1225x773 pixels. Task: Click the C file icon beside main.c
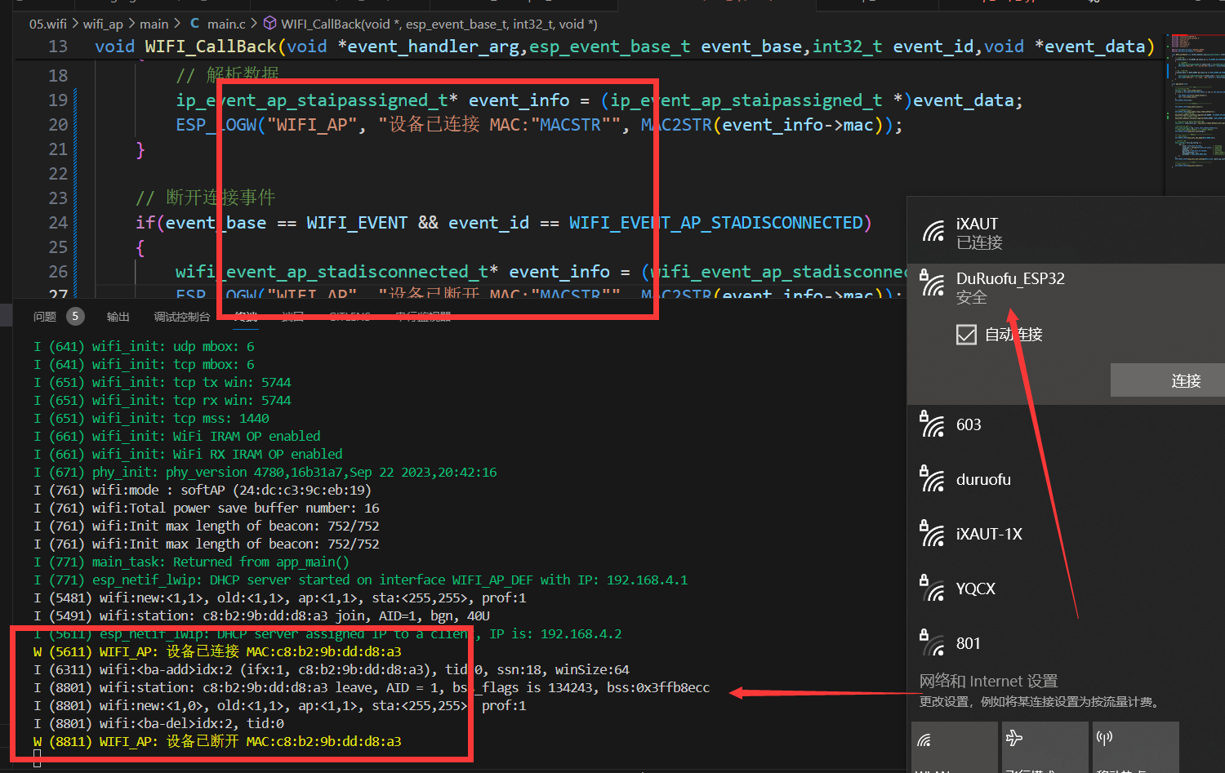tap(195, 24)
